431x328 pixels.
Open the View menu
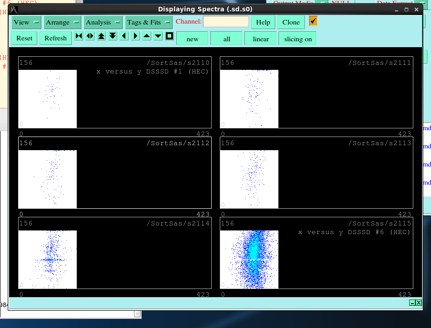tap(26, 22)
